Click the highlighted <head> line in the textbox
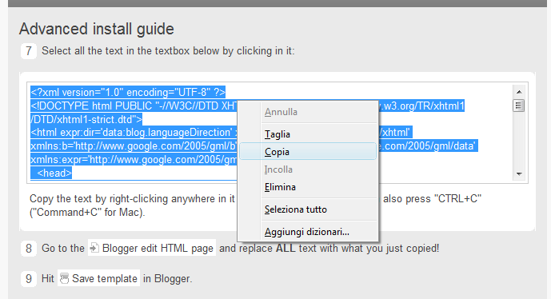The width and height of the screenshot is (551, 299). (x=54, y=173)
